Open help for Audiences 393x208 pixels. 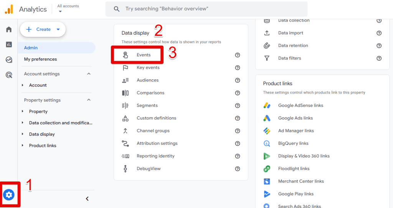(238, 80)
